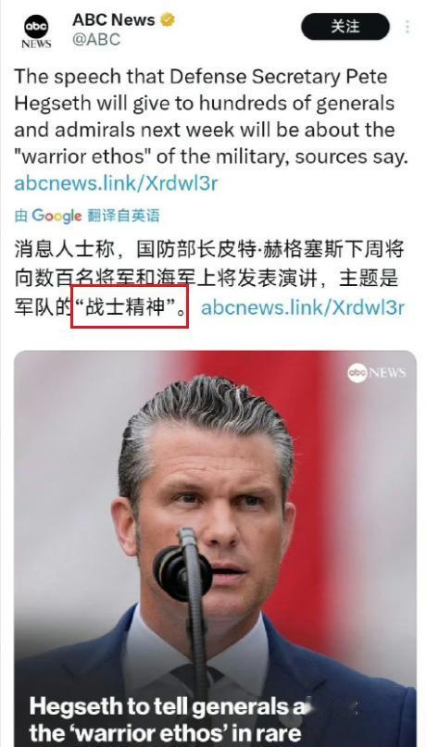
Task: Open the three-dot more options menu
Action: [x=407, y=27]
